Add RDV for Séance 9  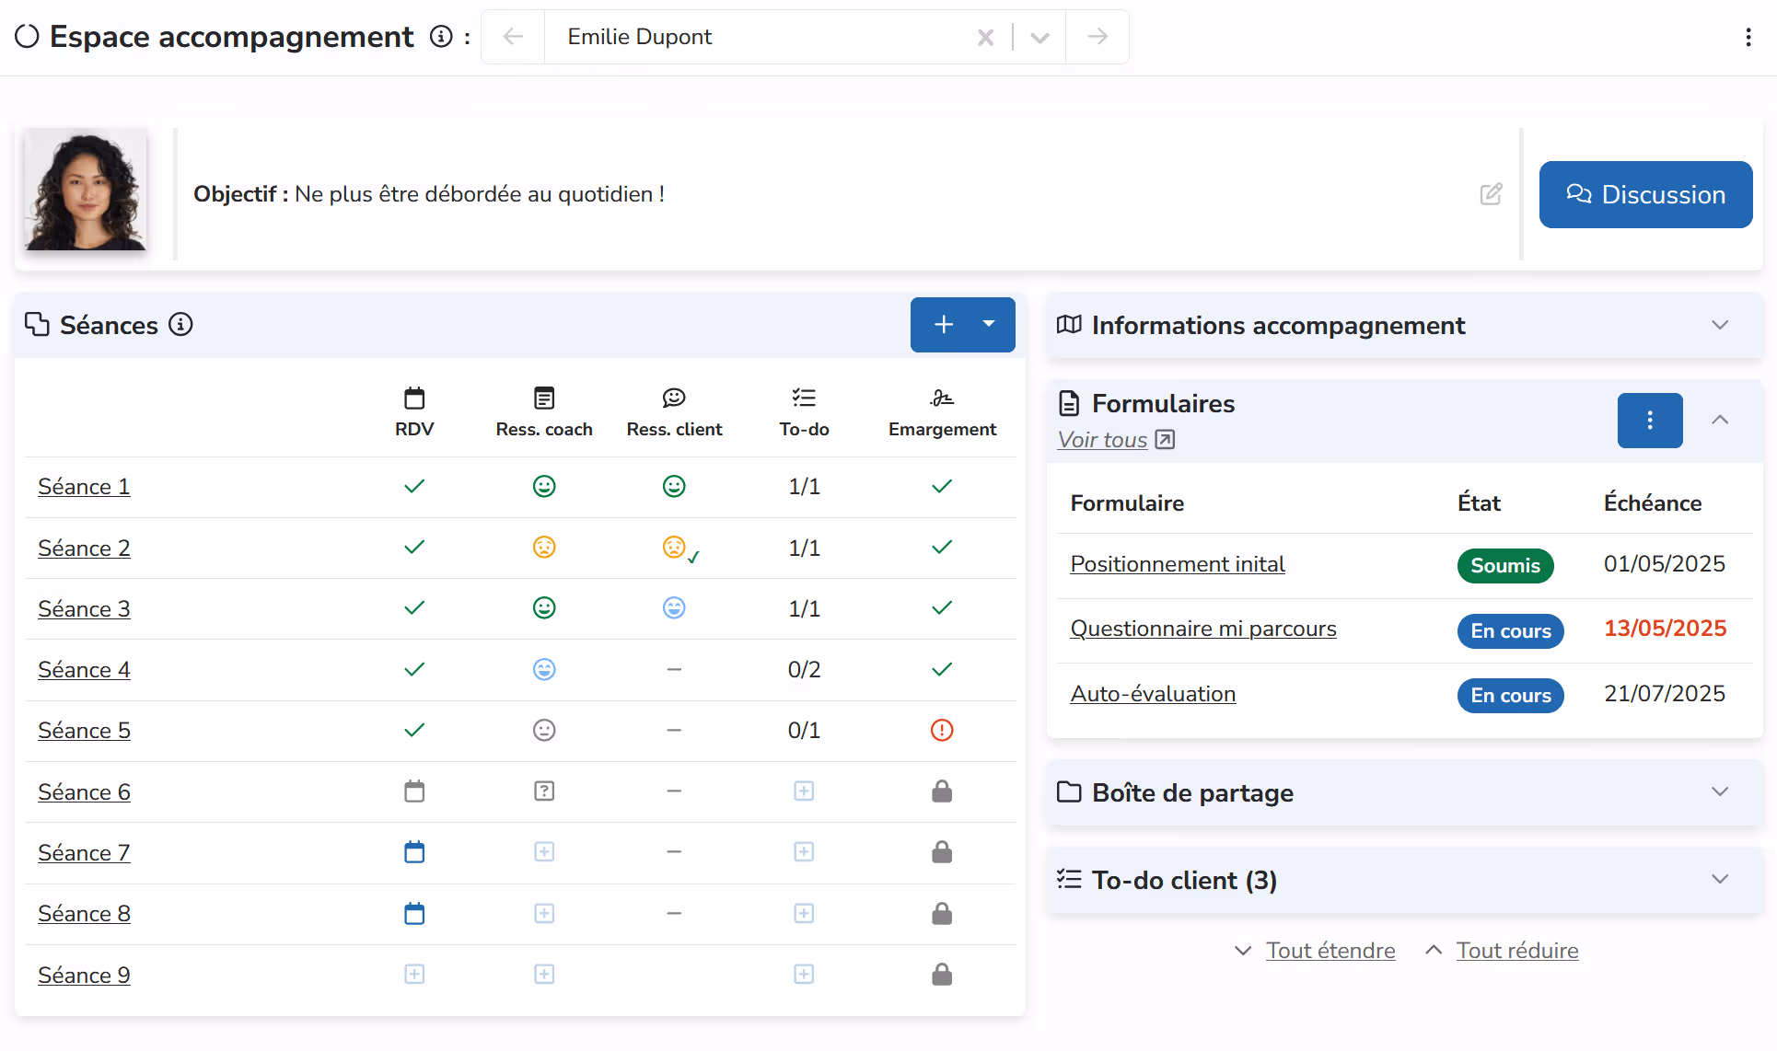414,974
